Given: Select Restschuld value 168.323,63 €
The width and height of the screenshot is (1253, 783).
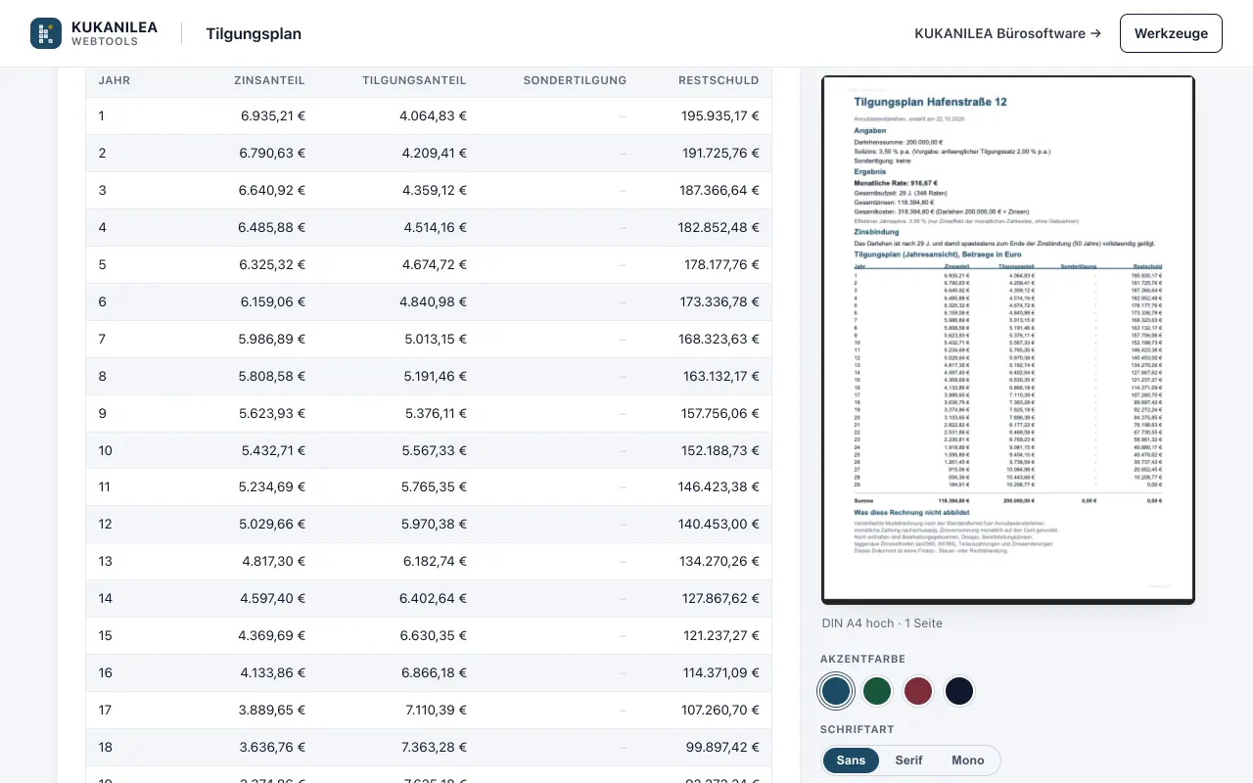Looking at the screenshot, I should pyautogui.click(x=719, y=339).
